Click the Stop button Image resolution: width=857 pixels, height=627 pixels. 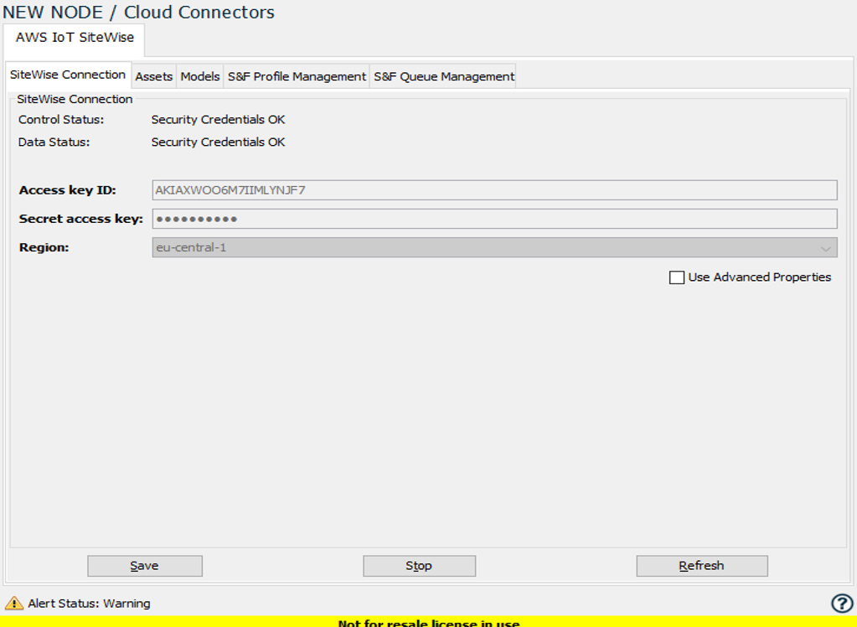(x=418, y=565)
